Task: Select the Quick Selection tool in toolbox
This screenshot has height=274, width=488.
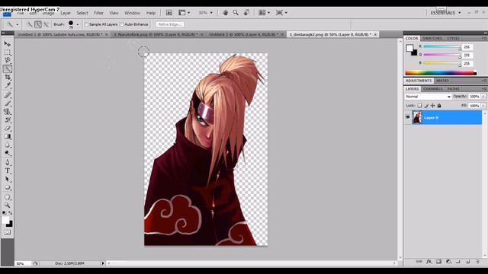Action: (x=7, y=68)
